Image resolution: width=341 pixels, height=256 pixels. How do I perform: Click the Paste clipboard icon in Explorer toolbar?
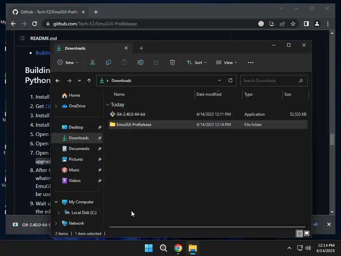(x=125, y=62)
